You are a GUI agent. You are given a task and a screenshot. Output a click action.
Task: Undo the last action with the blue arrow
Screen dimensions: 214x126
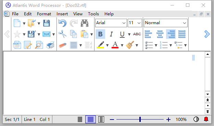point(63,23)
